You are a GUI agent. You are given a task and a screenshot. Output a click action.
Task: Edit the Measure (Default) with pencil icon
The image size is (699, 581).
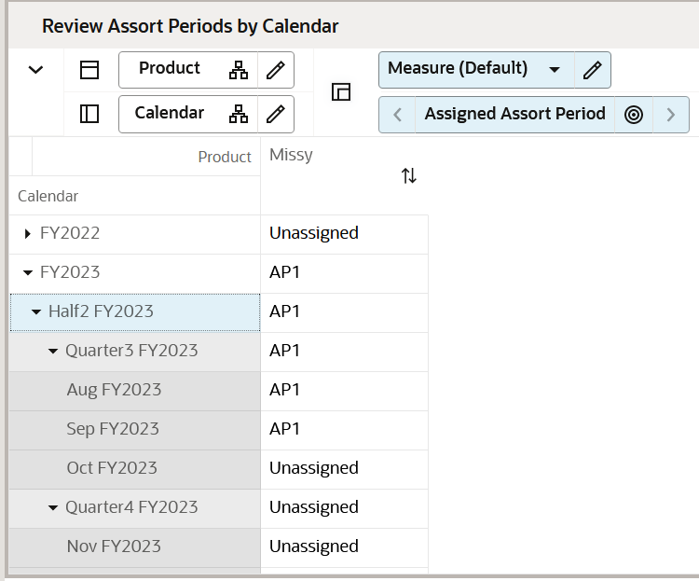click(x=592, y=69)
